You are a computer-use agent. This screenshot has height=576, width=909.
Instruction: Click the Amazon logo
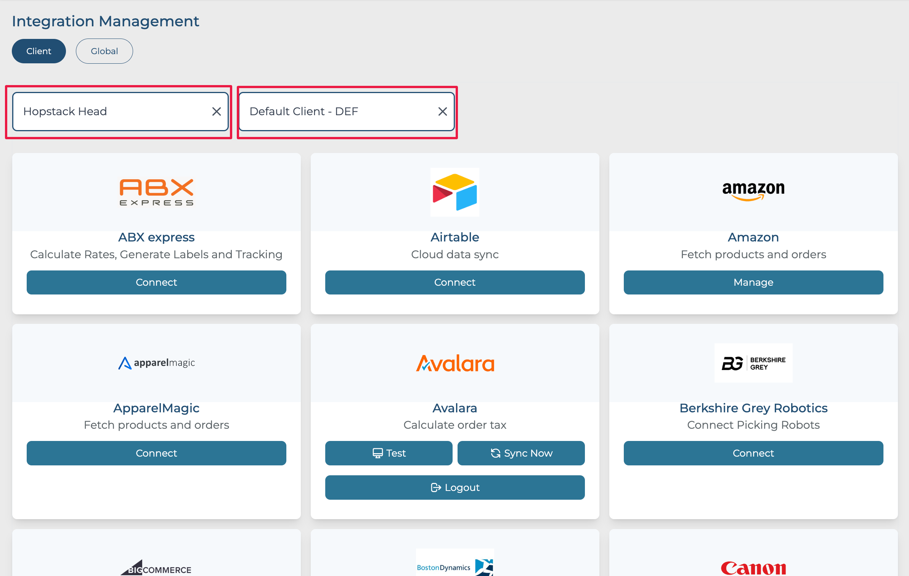coord(753,191)
